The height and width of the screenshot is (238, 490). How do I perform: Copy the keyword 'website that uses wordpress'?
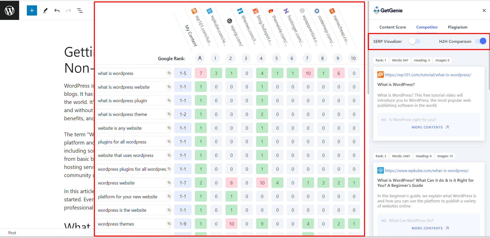click(x=169, y=155)
